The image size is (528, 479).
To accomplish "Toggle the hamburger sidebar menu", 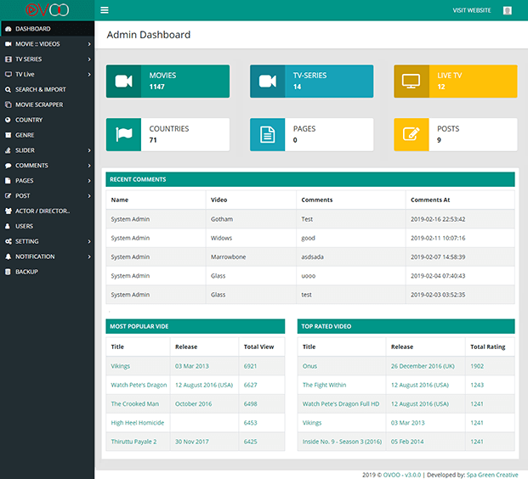I will click(105, 10).
